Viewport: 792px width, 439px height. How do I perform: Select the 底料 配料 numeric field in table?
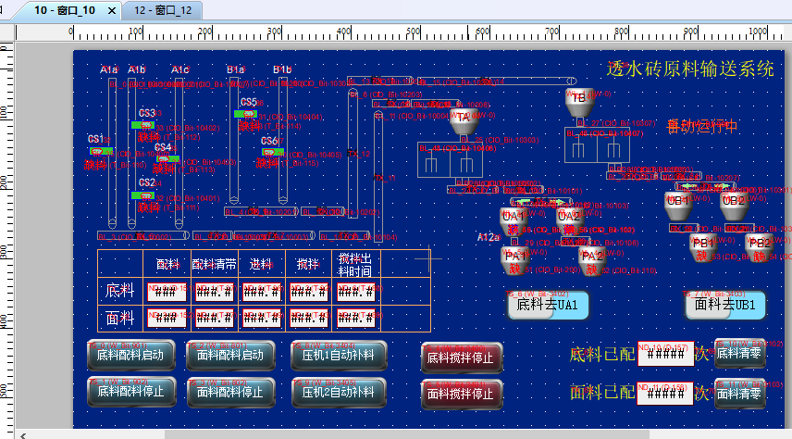click(x=167, y=292)
